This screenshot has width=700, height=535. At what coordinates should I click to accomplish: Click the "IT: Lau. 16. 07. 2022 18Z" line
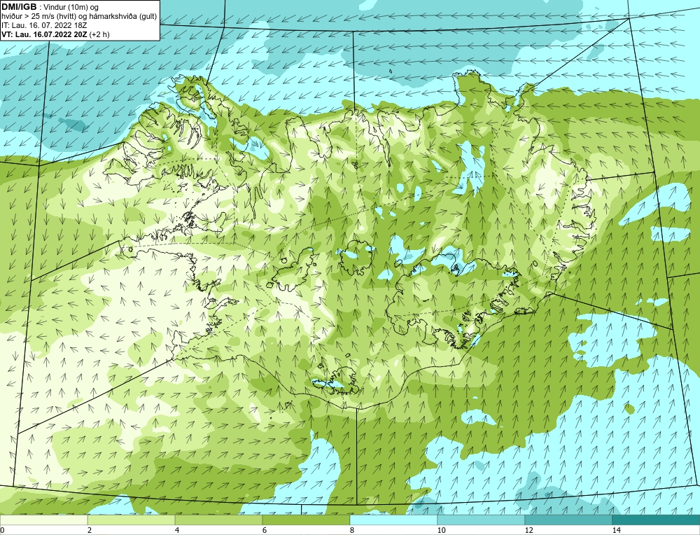43,25
